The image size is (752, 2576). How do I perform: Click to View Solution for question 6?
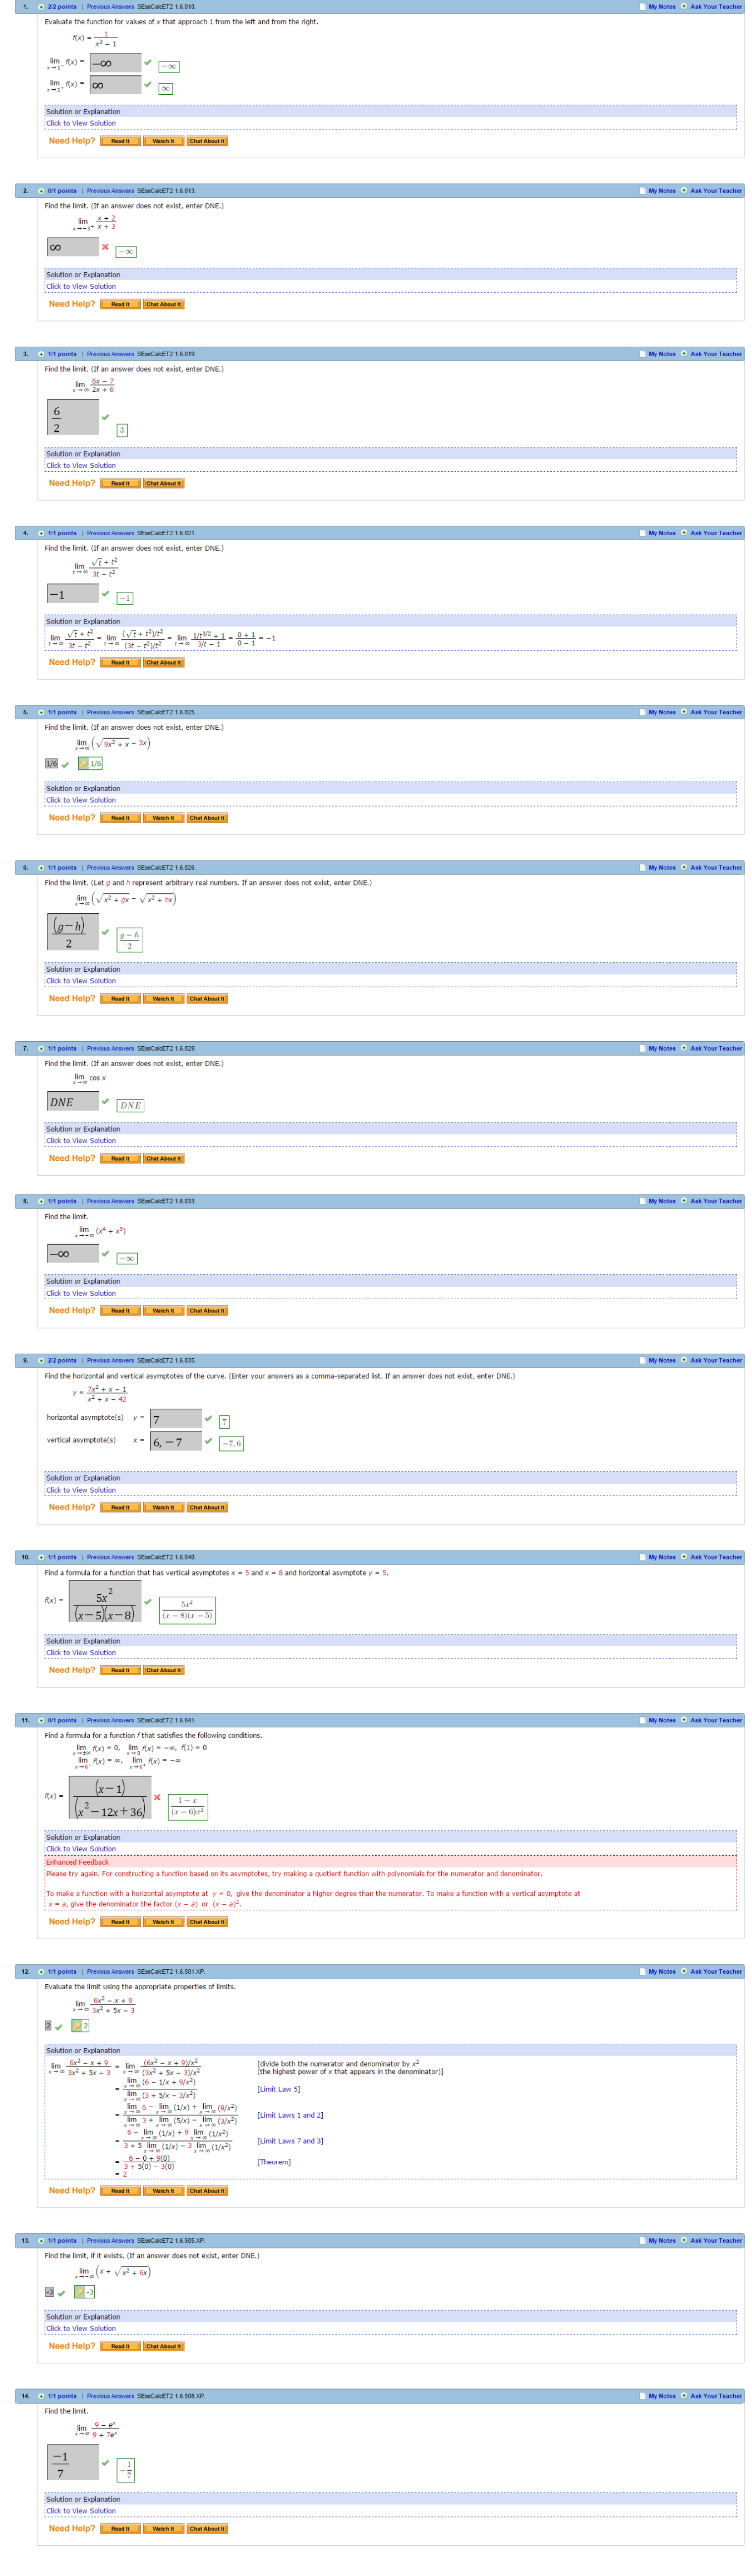coord(81,981)
